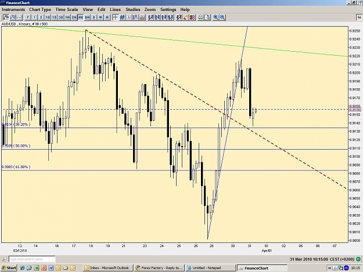The image size is (363, 272).
Task: Zoom in with the magnifier plus icon
Action: (x=215, y=17)
